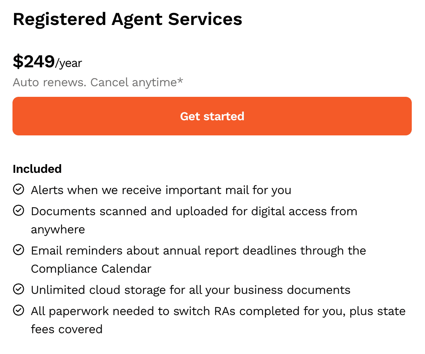The width and height of the screenshot is (425, 354).
Task: Click the $249 price text
Action: (x=34, y=62)
